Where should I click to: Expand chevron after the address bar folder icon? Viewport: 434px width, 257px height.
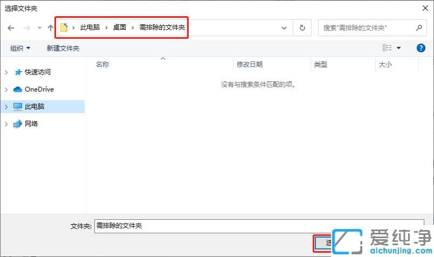coord(73,27)
